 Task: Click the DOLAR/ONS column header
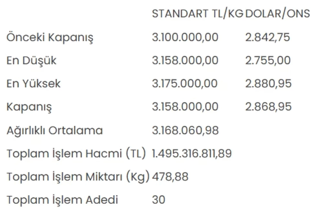pyautogui.click(x=277, y=14)
